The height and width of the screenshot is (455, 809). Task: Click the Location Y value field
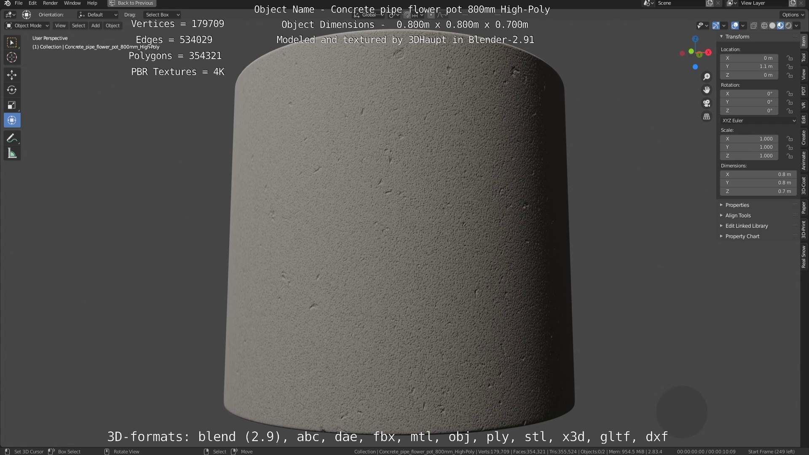pyautogui.click(x=749, y=67)
